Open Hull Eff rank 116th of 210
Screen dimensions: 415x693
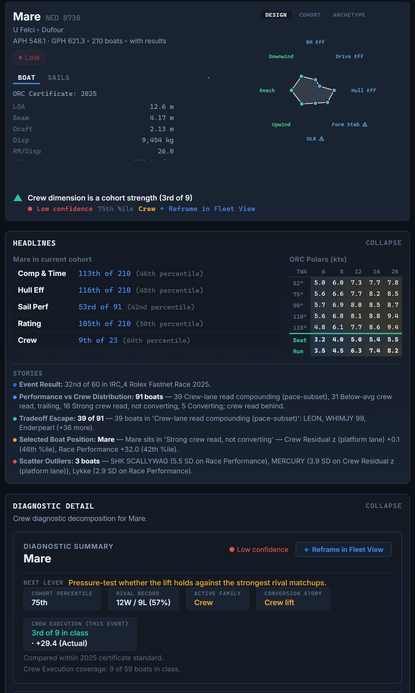pos(105,290)
